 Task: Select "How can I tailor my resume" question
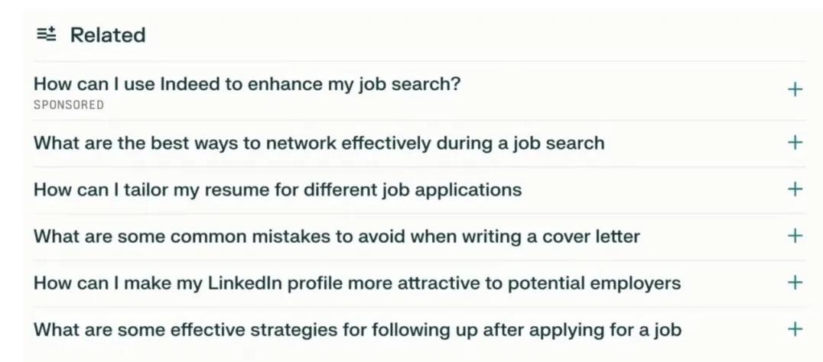(277, 189)
